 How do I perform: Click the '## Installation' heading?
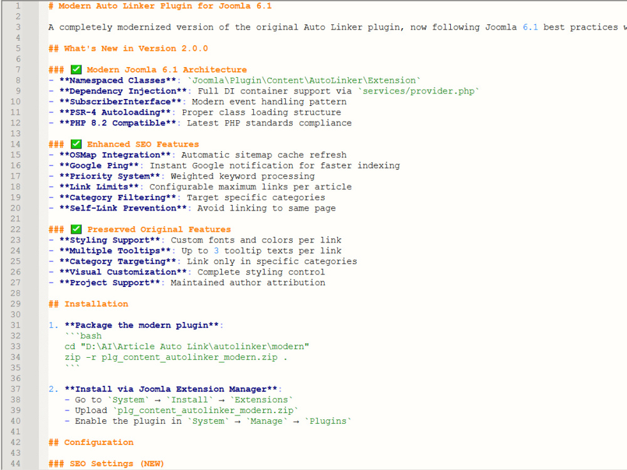point(88,304)
